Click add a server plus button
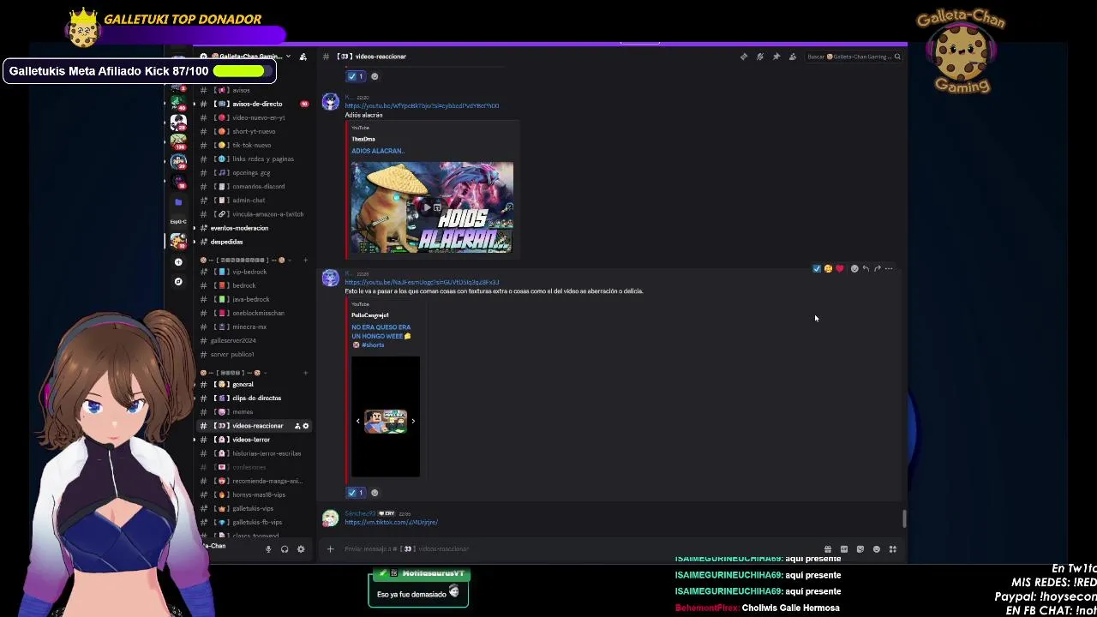The height and width of the screenshot is (617, 1097). click(178, 262)
